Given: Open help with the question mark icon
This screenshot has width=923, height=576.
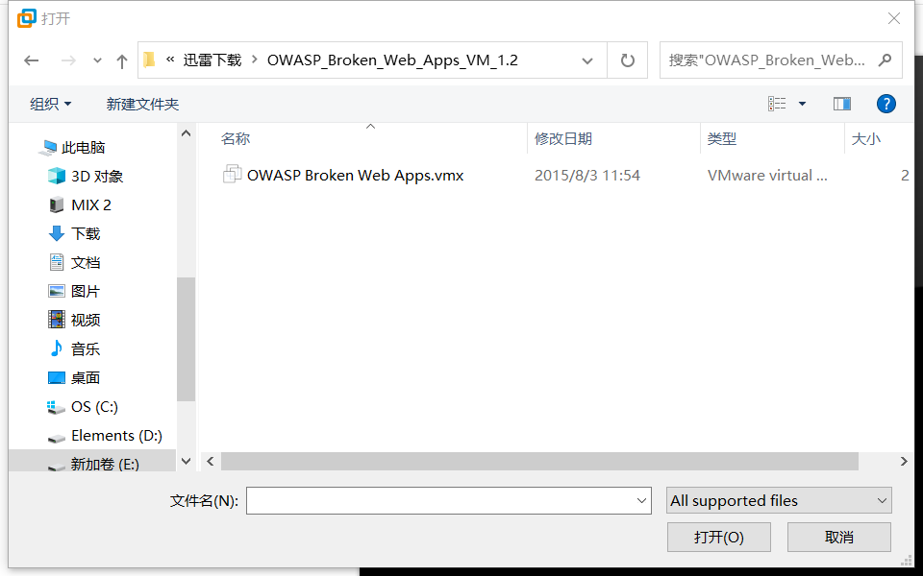Looking at the screenshot, I should 886,104.
